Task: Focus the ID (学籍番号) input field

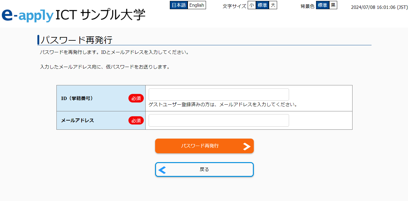Action: (219, 95)
